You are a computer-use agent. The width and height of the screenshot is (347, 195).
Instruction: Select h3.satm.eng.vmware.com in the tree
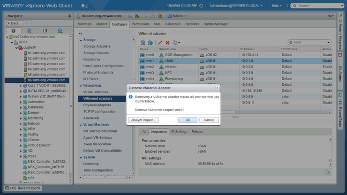(x=46, y=64)
